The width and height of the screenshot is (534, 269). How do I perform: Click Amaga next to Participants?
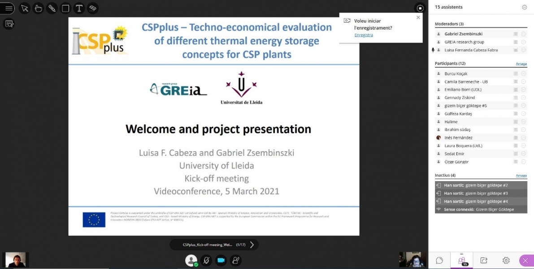[521, 64]
